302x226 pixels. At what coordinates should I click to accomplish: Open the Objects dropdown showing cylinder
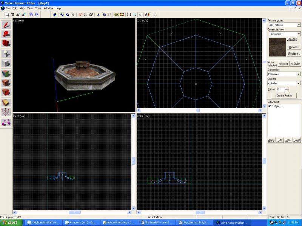[x=299, y=83]
